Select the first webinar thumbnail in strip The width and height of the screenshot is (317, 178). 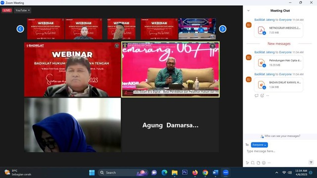click(x=46, y=29)
